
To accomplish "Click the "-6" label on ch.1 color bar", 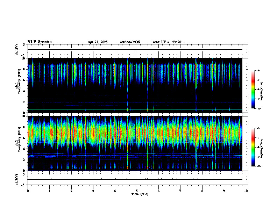I will 258,70.
